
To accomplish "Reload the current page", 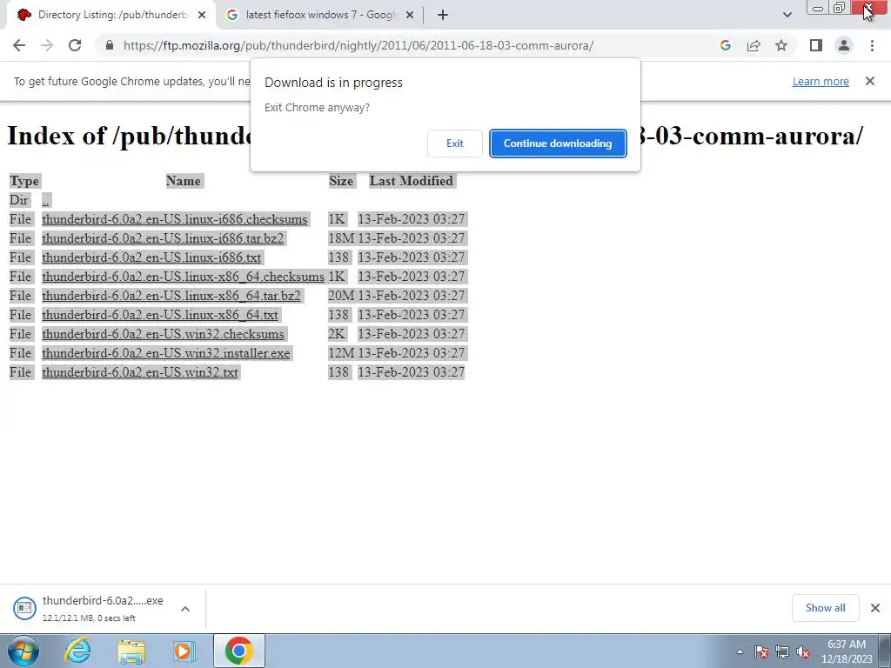I will click(x=75, y=45).
